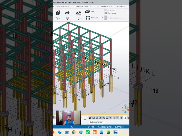Click the Calculate pour units icon
Image resolution: width=182 pixels, height=136 pixels.
107,18
